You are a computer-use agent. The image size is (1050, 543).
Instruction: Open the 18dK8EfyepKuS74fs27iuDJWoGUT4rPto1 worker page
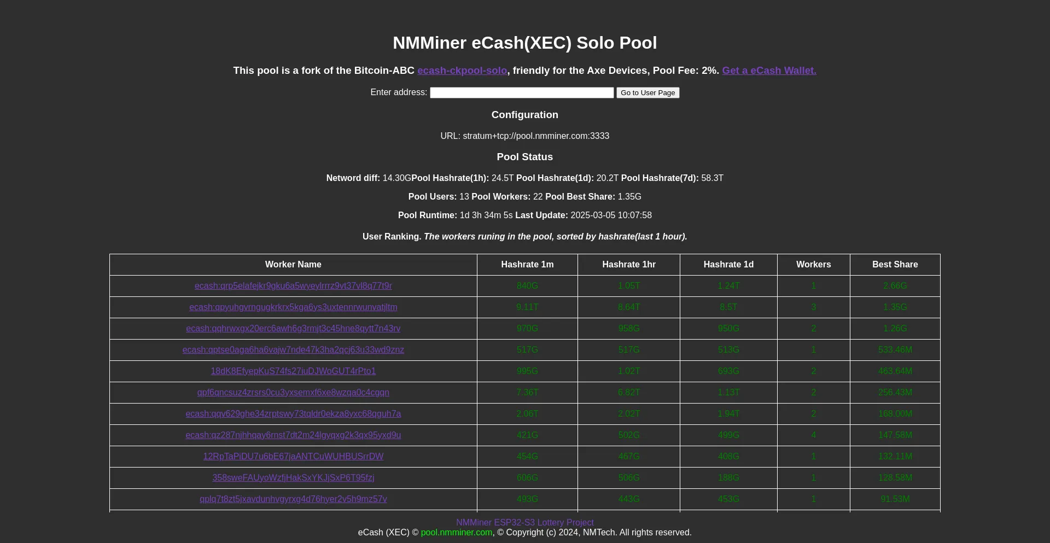tap(293, 371)
